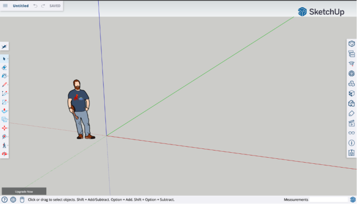This screenshot has height=204, width=357.
Task: Select the Line pencil tool
Action: [x=4, y=85]
